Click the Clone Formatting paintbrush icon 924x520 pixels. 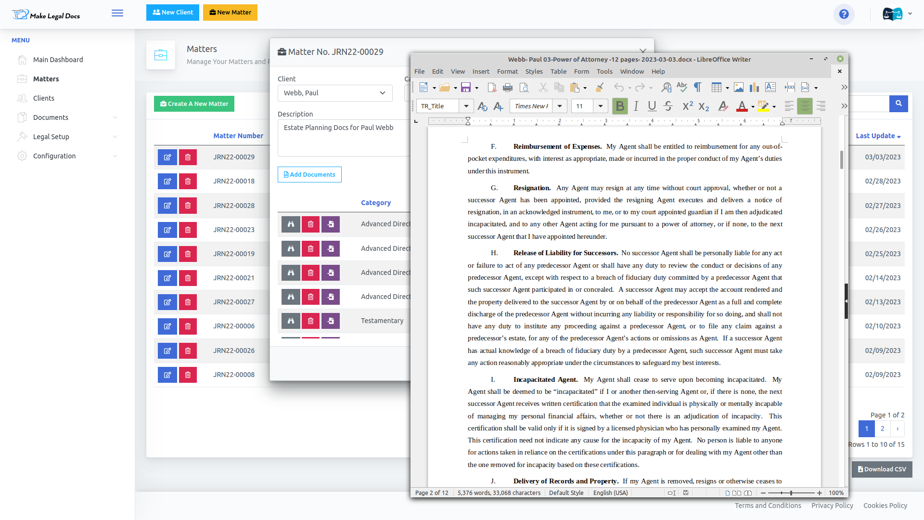point(600,88)
